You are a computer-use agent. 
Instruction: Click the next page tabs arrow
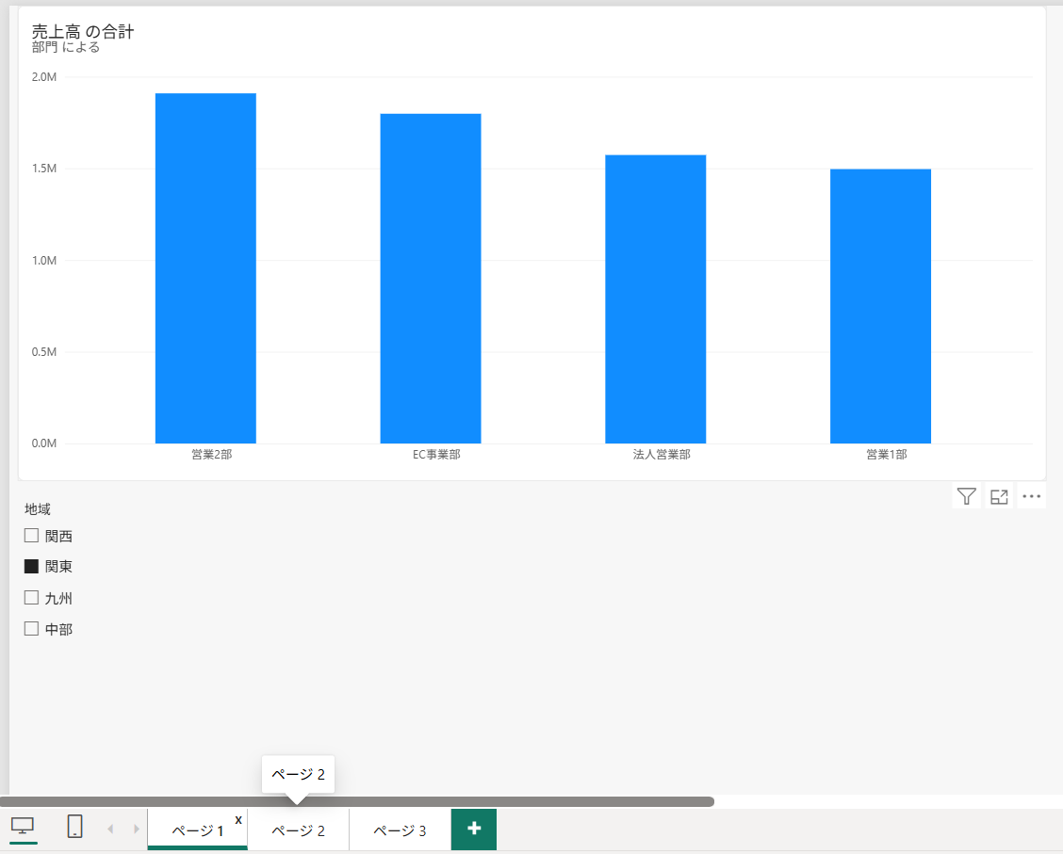click(137, 829)
